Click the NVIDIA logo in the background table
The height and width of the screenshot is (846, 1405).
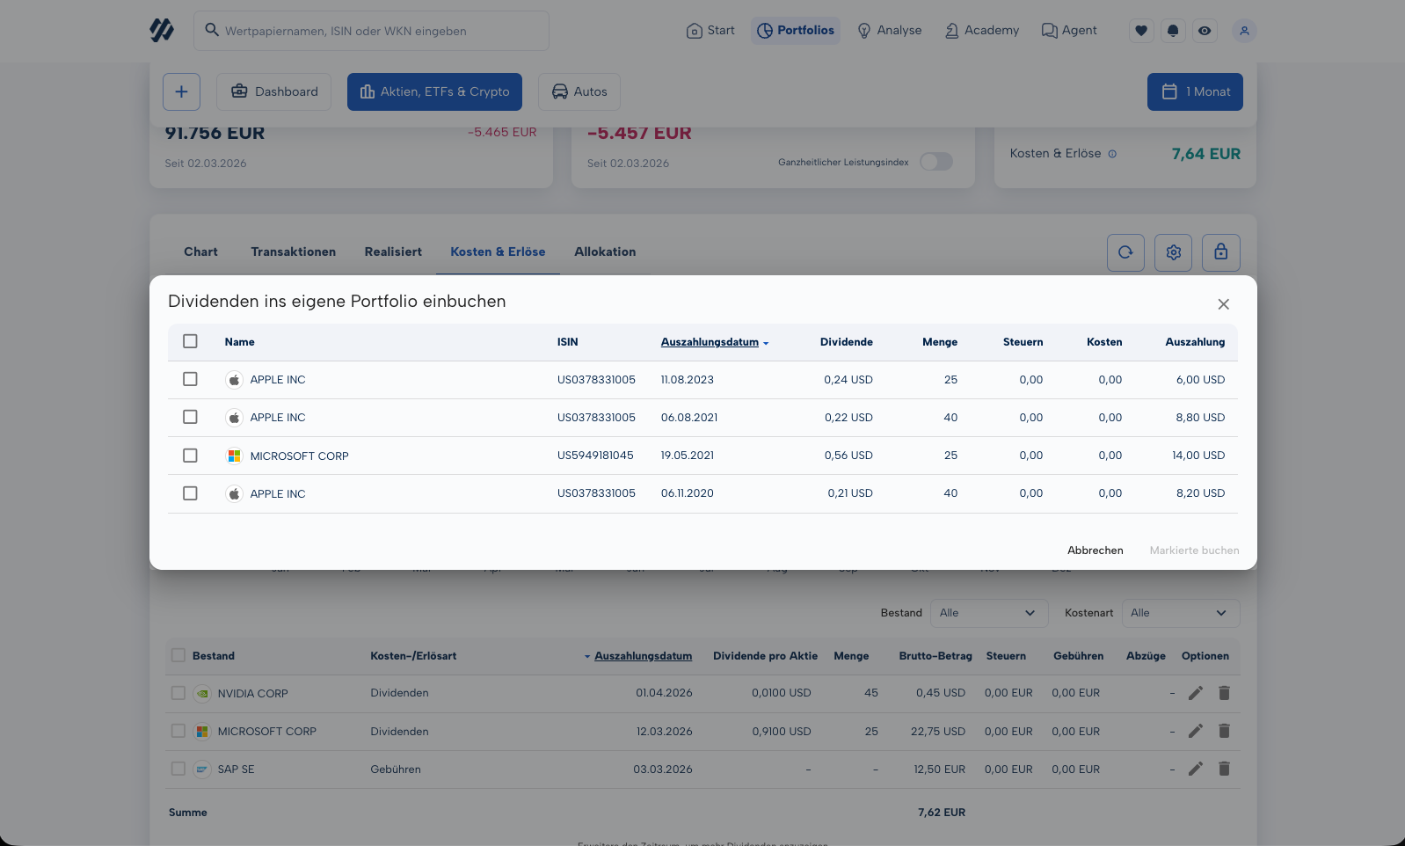(202, 693)
